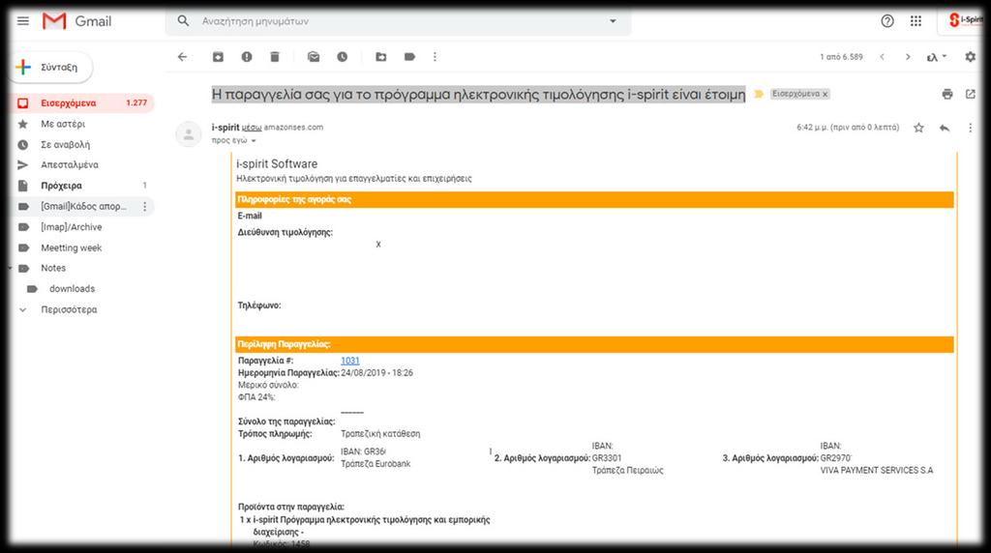991x553 pixels.
Task: Mark email as unread
Action: (314, 57)
